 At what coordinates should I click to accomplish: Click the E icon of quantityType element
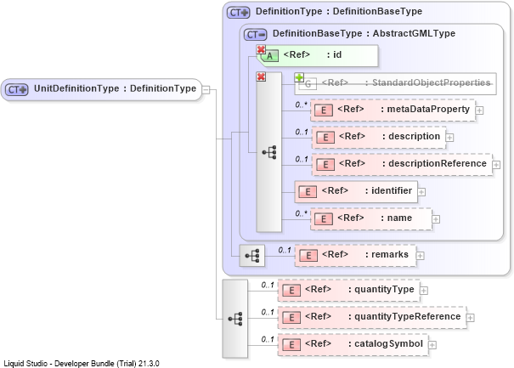pos(291,291)
